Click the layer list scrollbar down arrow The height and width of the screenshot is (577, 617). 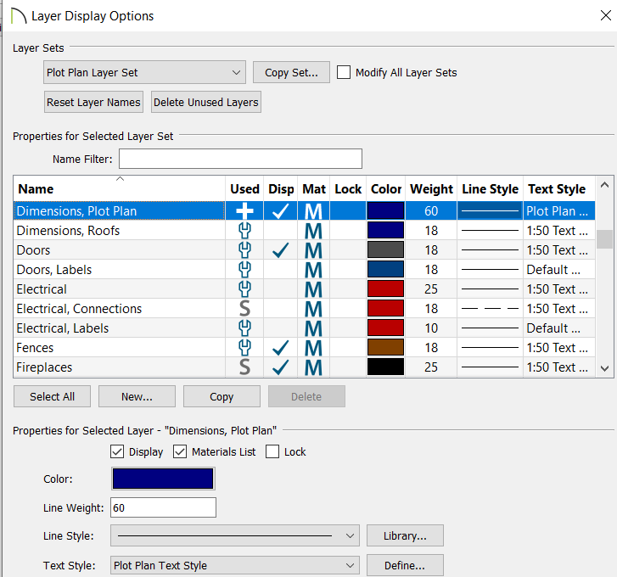tap(604, 369)
